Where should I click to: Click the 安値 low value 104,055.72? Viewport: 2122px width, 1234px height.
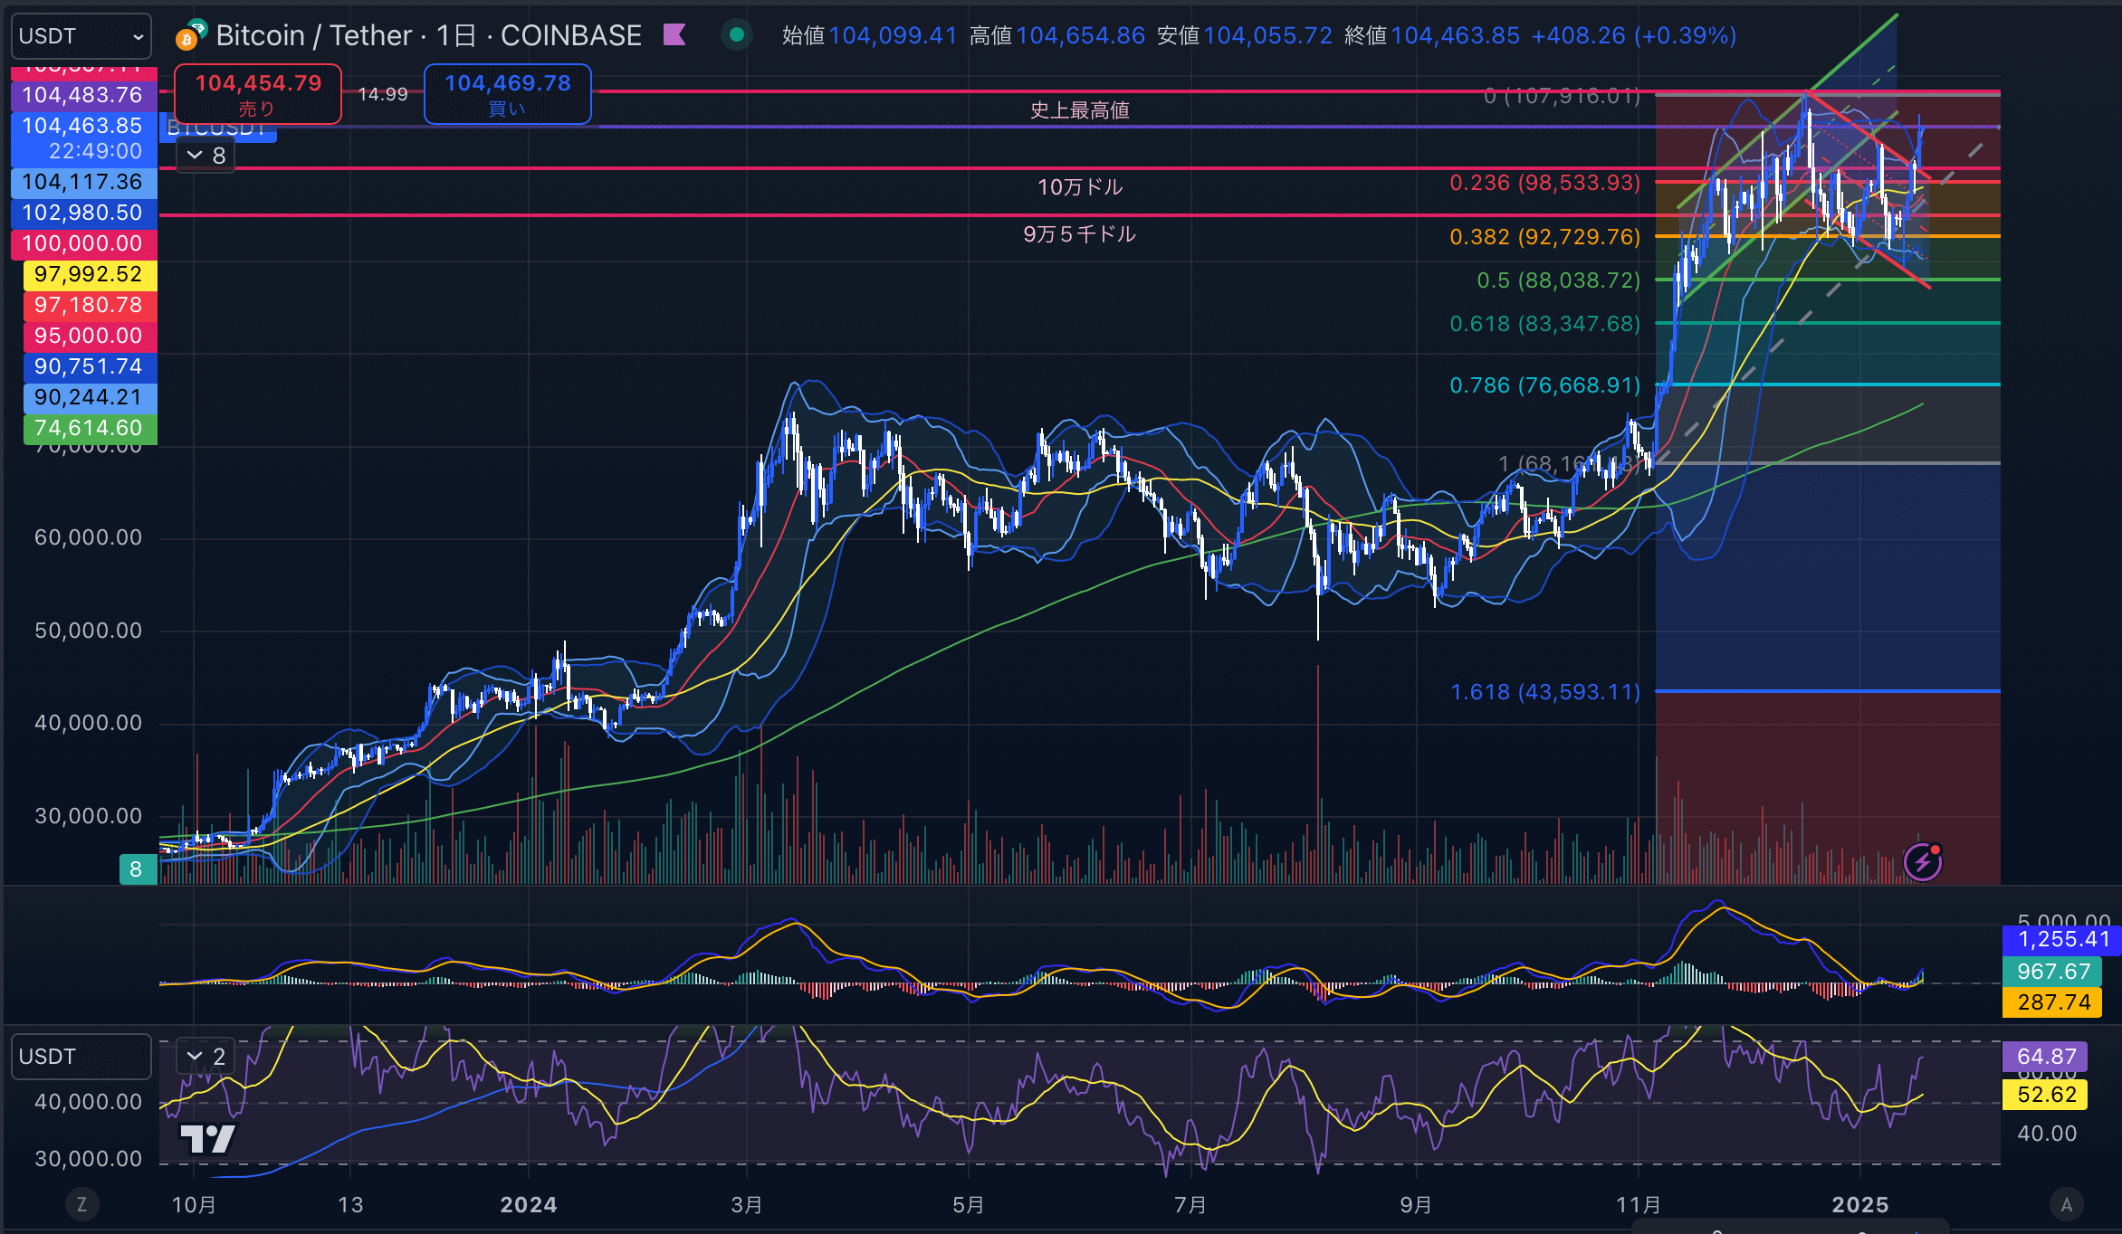click(1268, 35)
